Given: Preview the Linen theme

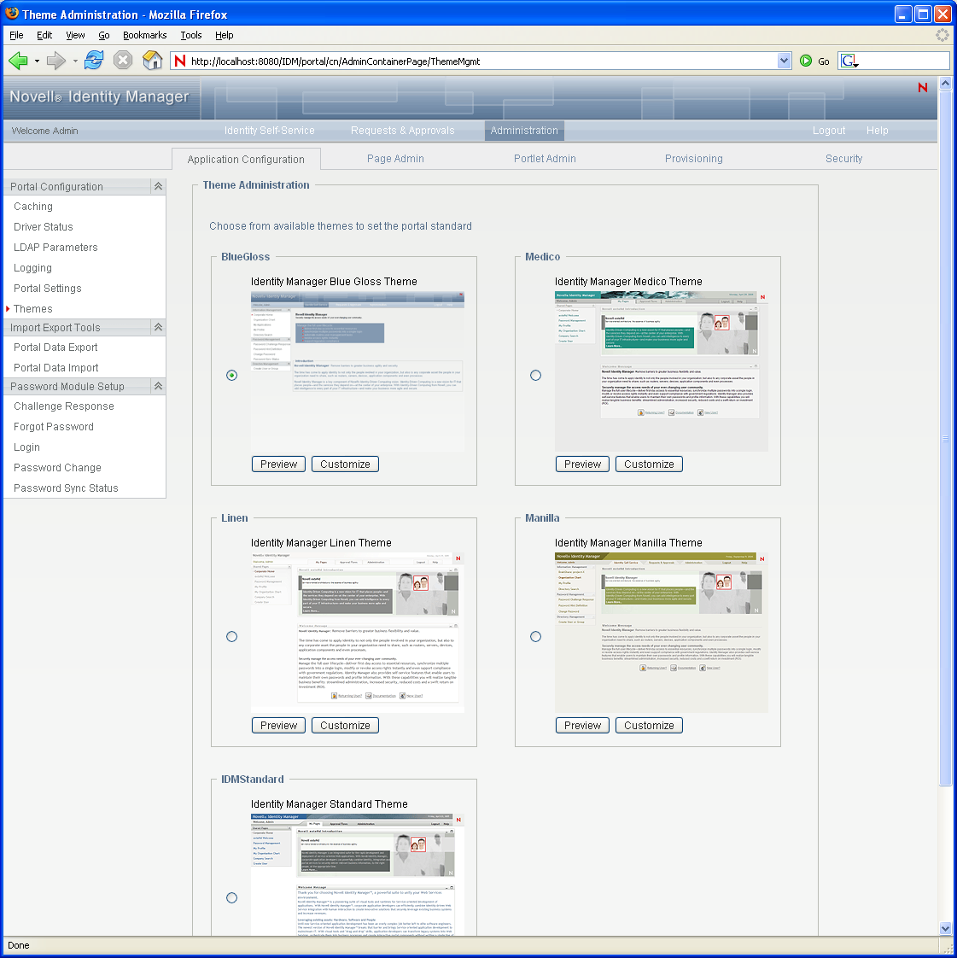Looking at the screenshot, I should pos(278,725).
